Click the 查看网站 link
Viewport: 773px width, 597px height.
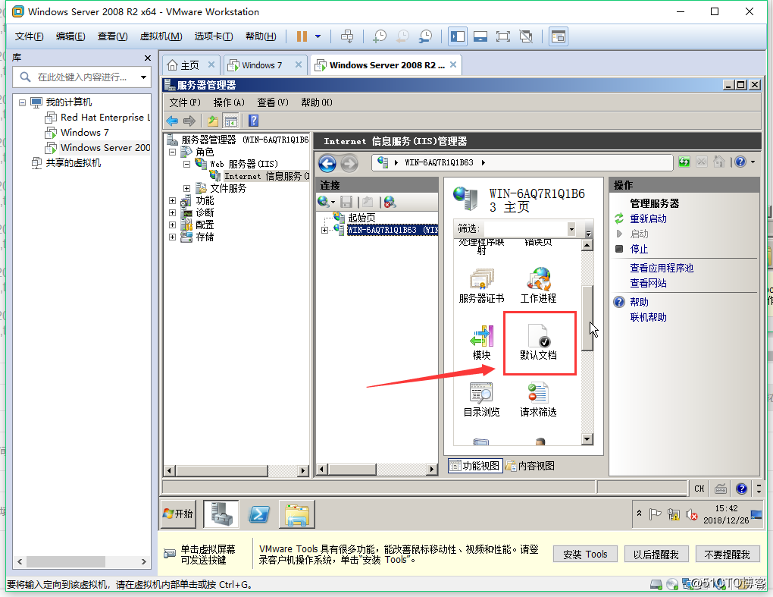coord(648,283)
